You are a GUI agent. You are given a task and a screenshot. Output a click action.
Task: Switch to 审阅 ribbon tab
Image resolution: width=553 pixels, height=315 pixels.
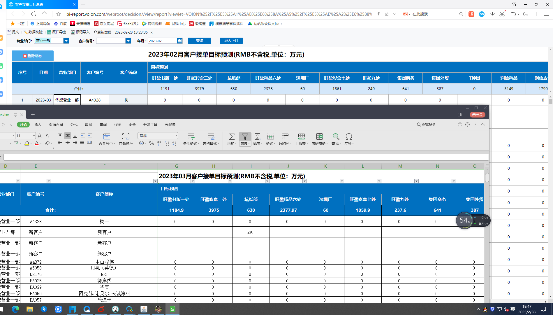coord(103,125)
